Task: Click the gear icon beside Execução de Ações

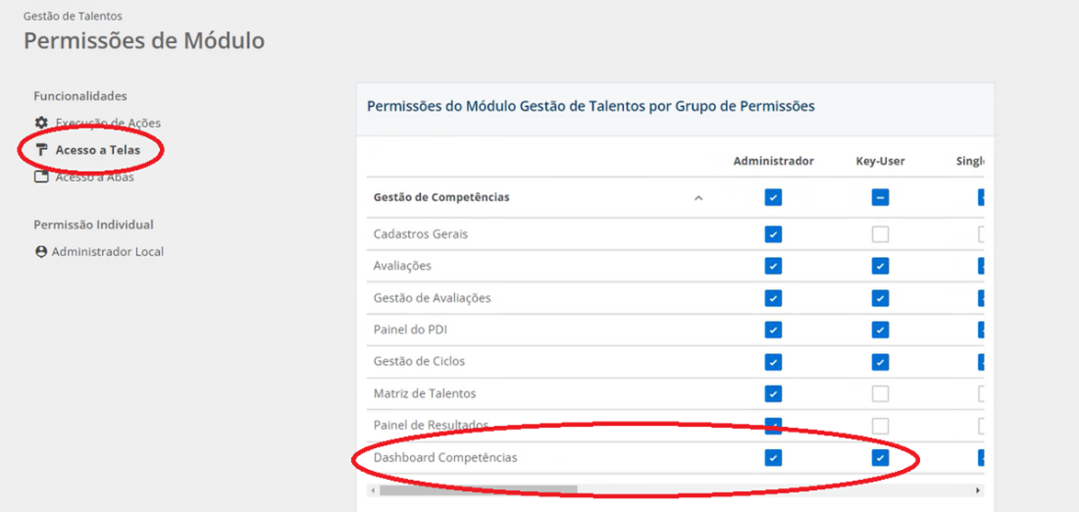Action: tap(41, 123)
